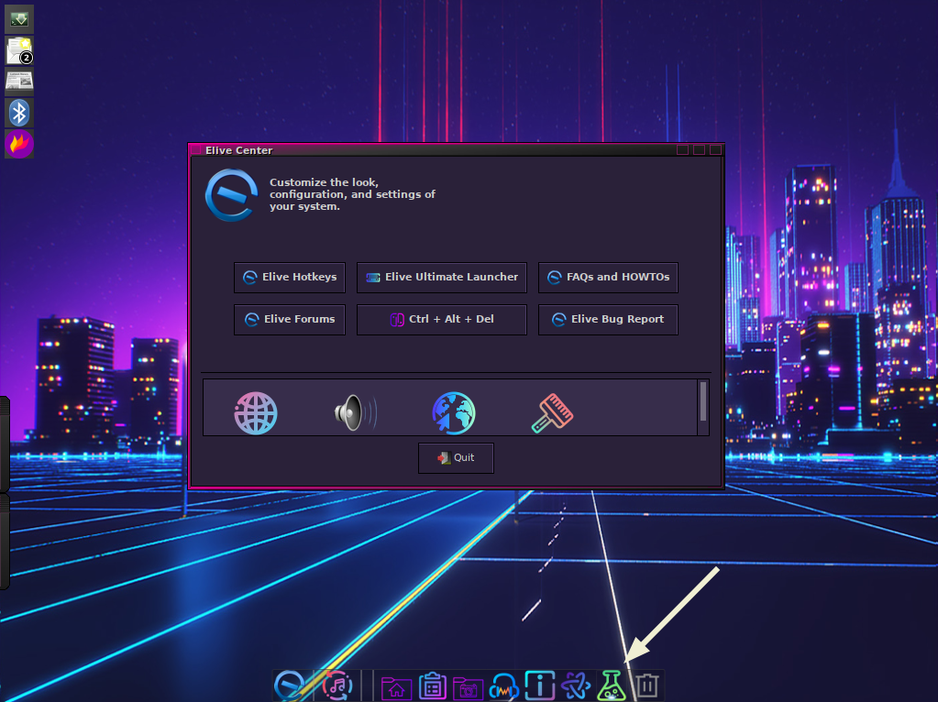Open the terminal download icon on left shelf

pos(19,19)
